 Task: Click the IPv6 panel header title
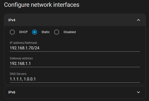click(12, 92)
